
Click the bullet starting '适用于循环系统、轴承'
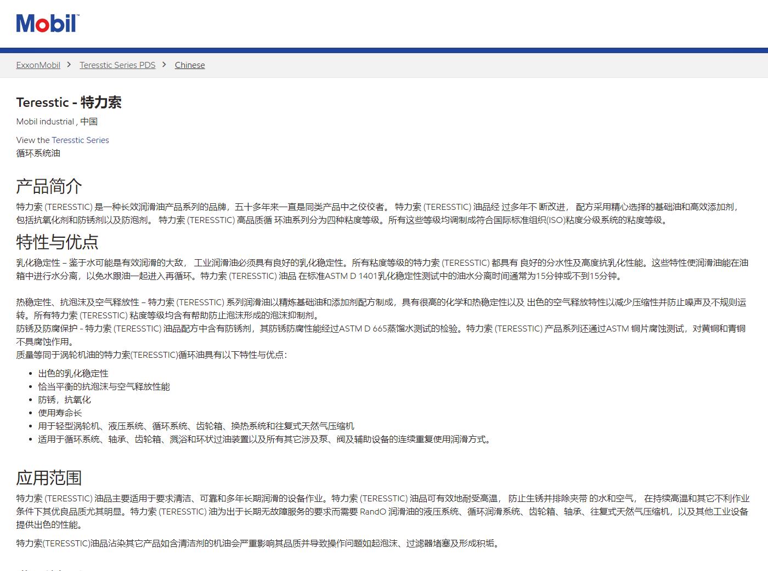point(266,439)
